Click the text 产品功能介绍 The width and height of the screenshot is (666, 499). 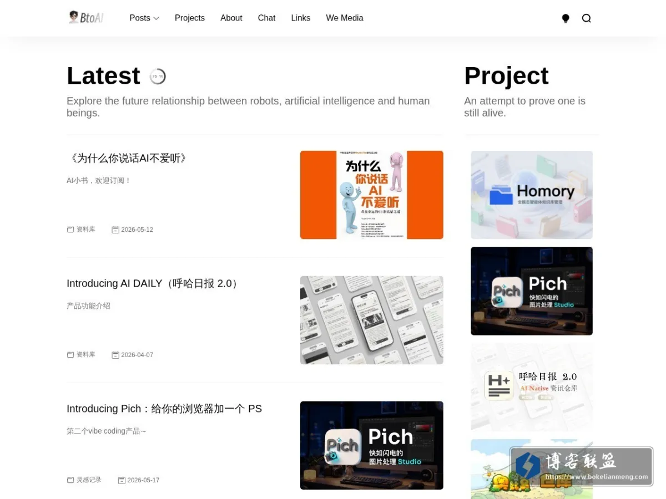[88, 306]
